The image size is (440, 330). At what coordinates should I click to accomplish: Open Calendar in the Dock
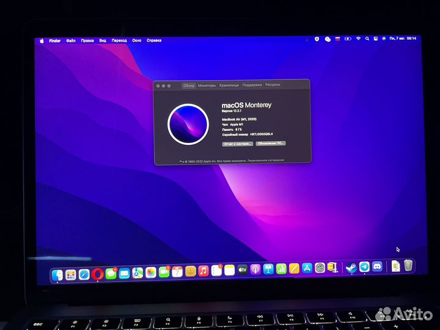(x=177, y=271)
